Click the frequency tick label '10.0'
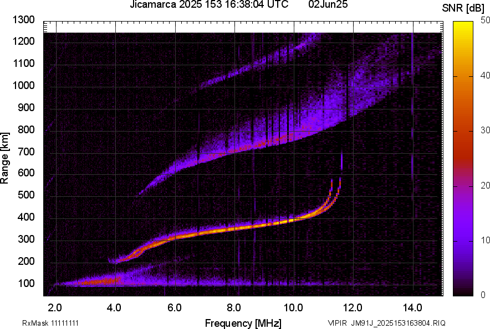Image resolution: width=490 pixels, height=329 pixels. click(x=293, y=307)
